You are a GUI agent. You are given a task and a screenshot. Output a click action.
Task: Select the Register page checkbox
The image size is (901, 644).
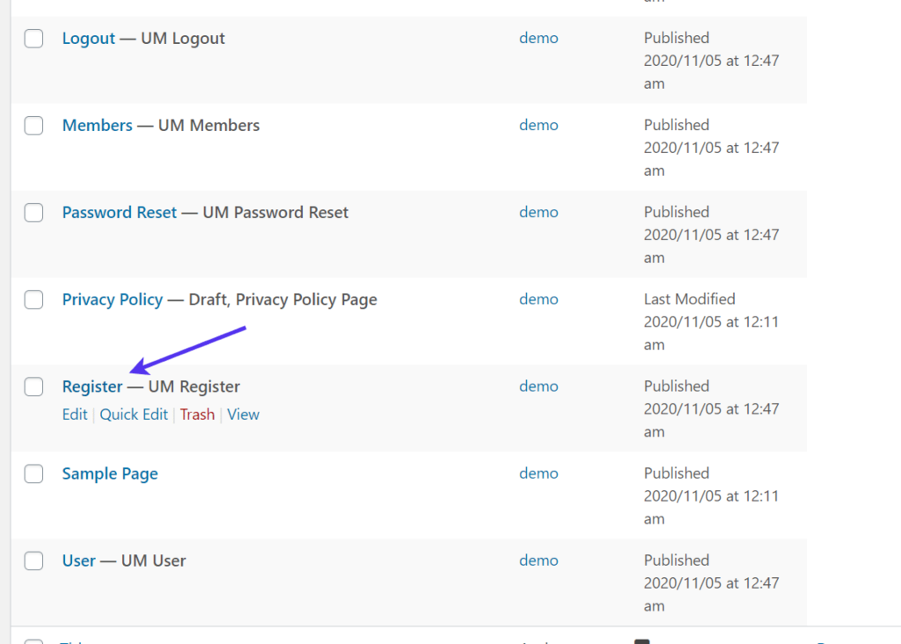[33, 387]
